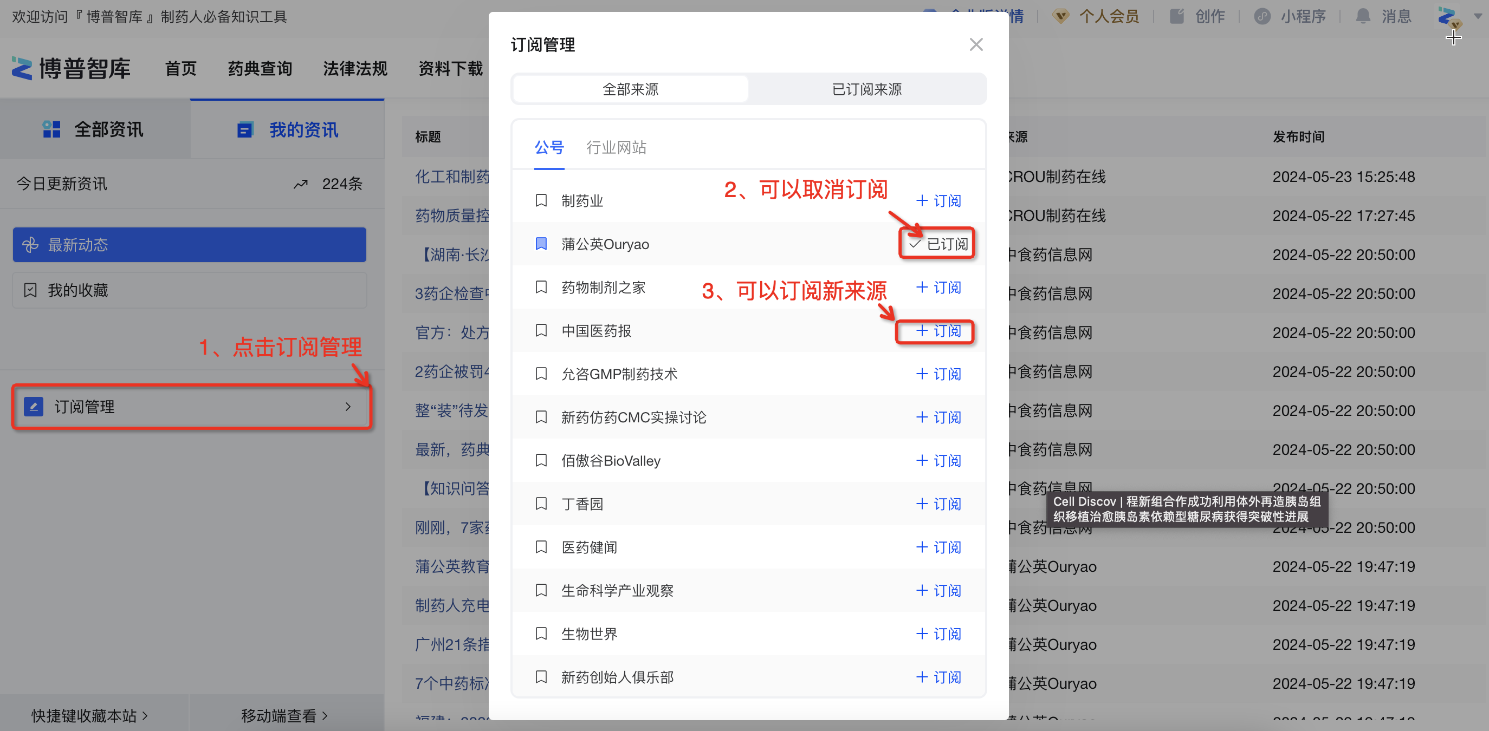Open 首页 in main navigation
The height and width of the screenshot is (731, 1489).
click(180, 68)
